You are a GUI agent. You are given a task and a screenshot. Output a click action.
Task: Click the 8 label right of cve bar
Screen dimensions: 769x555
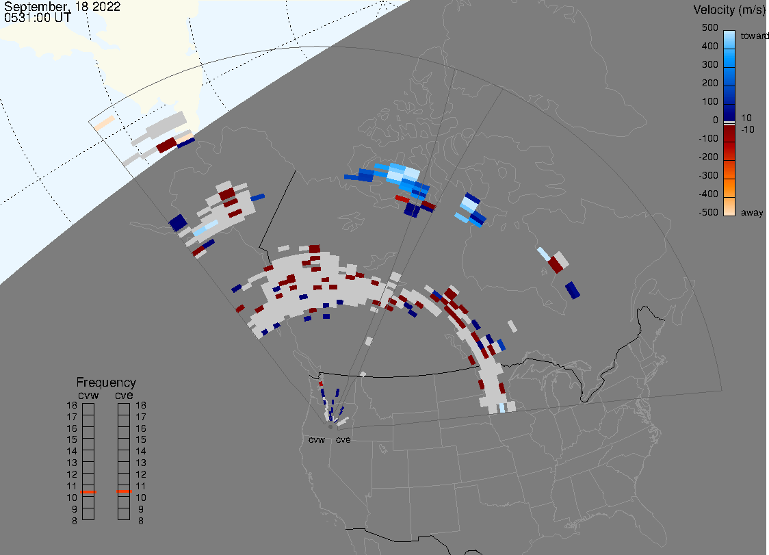click(x=141, y=521)
